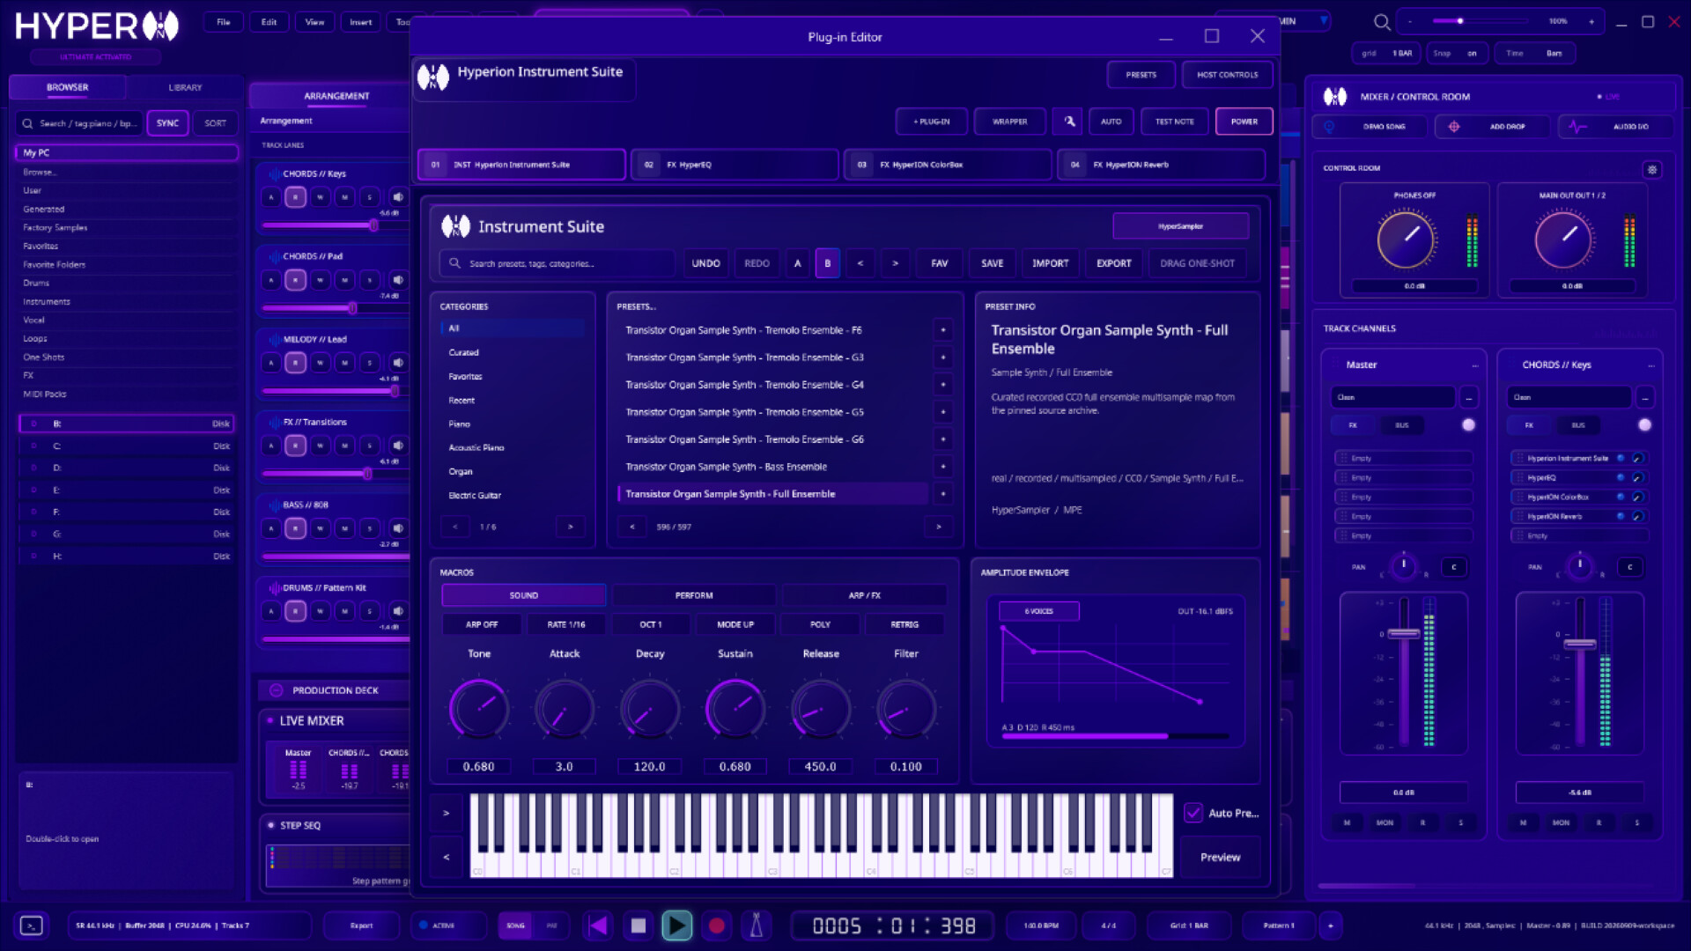
Task: Open the File menu
Action: pyautogui.click(x=224, y=22)
